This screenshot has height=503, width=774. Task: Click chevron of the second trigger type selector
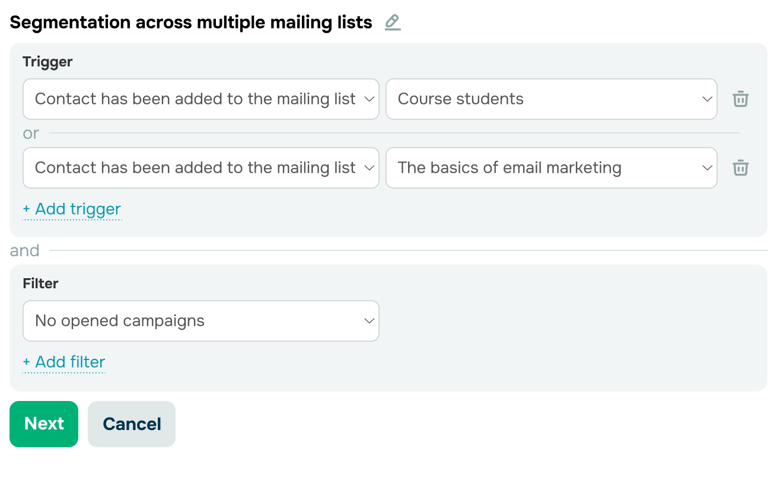click(369, 168)
